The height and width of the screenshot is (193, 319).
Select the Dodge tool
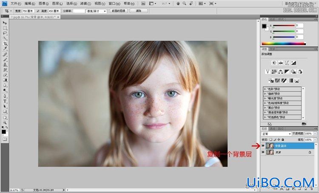5,91
